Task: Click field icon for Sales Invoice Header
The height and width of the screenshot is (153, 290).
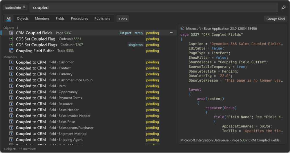Action: coord(11,116)
